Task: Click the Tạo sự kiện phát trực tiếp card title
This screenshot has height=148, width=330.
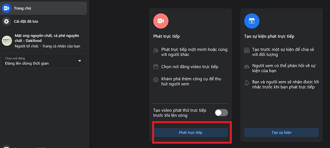Action: tap(269, 36)
